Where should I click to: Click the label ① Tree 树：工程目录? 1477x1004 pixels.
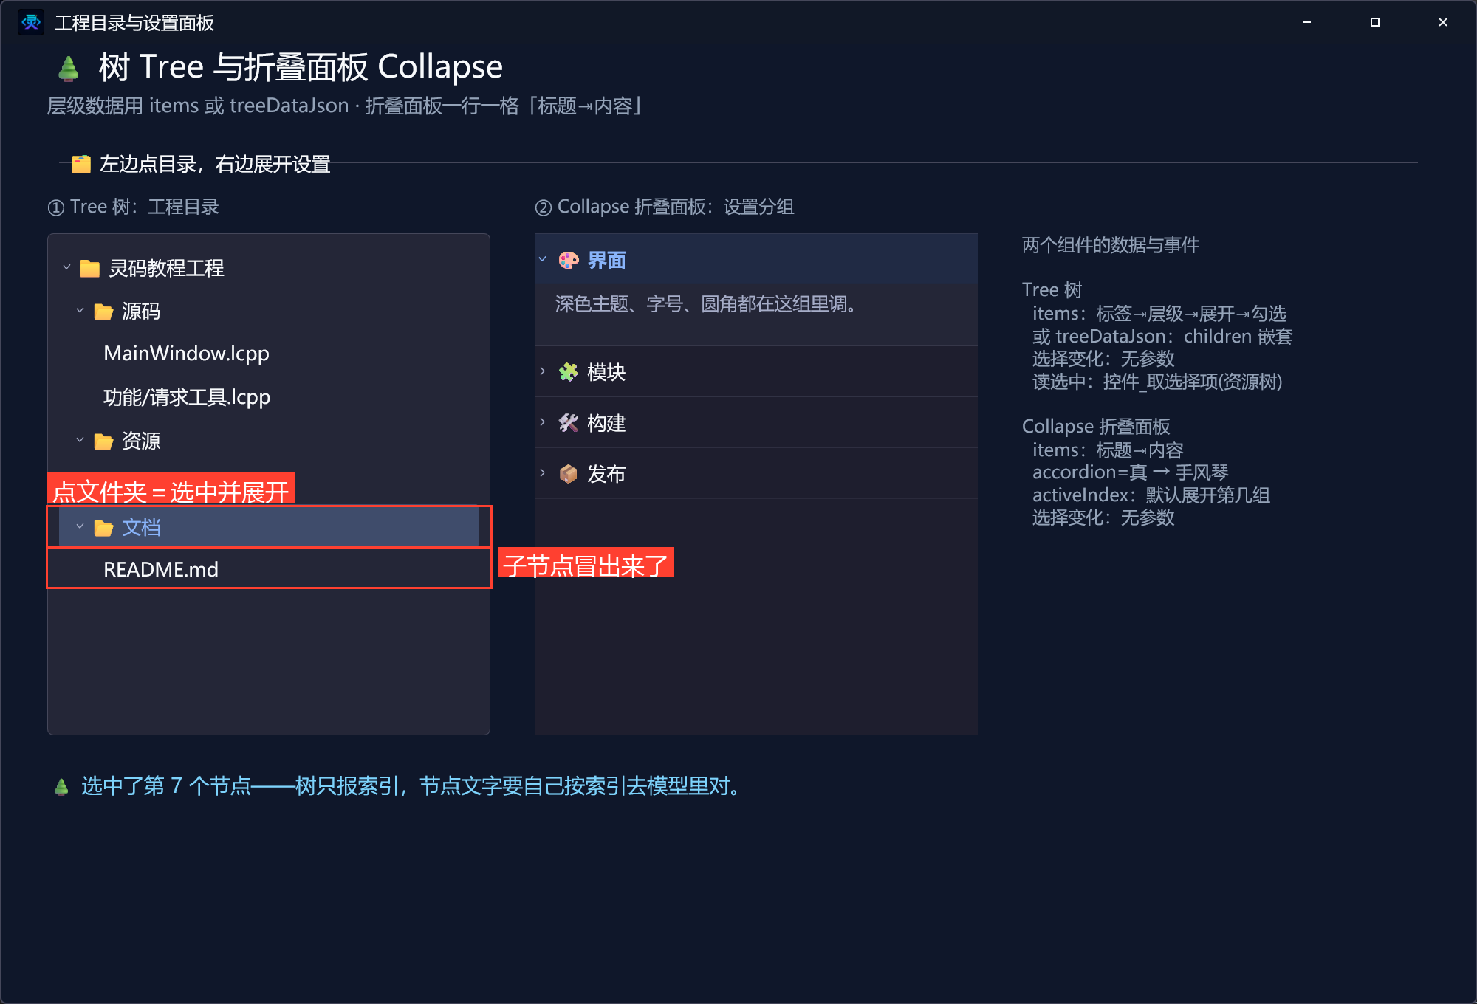(x=133, y=207)
